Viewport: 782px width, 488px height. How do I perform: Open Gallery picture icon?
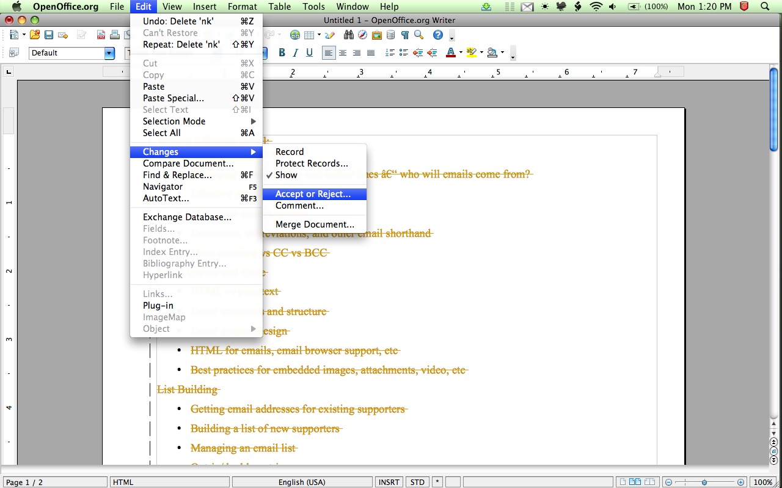point(377,35)
